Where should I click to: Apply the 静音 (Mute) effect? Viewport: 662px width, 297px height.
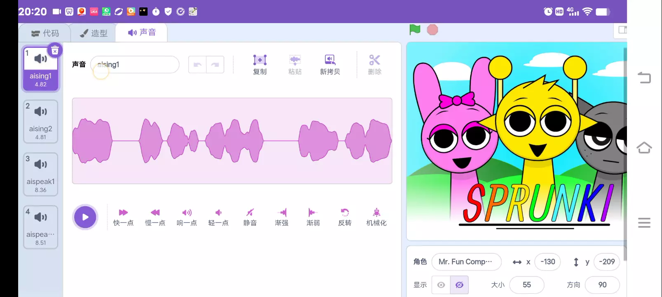click(250, 217)
